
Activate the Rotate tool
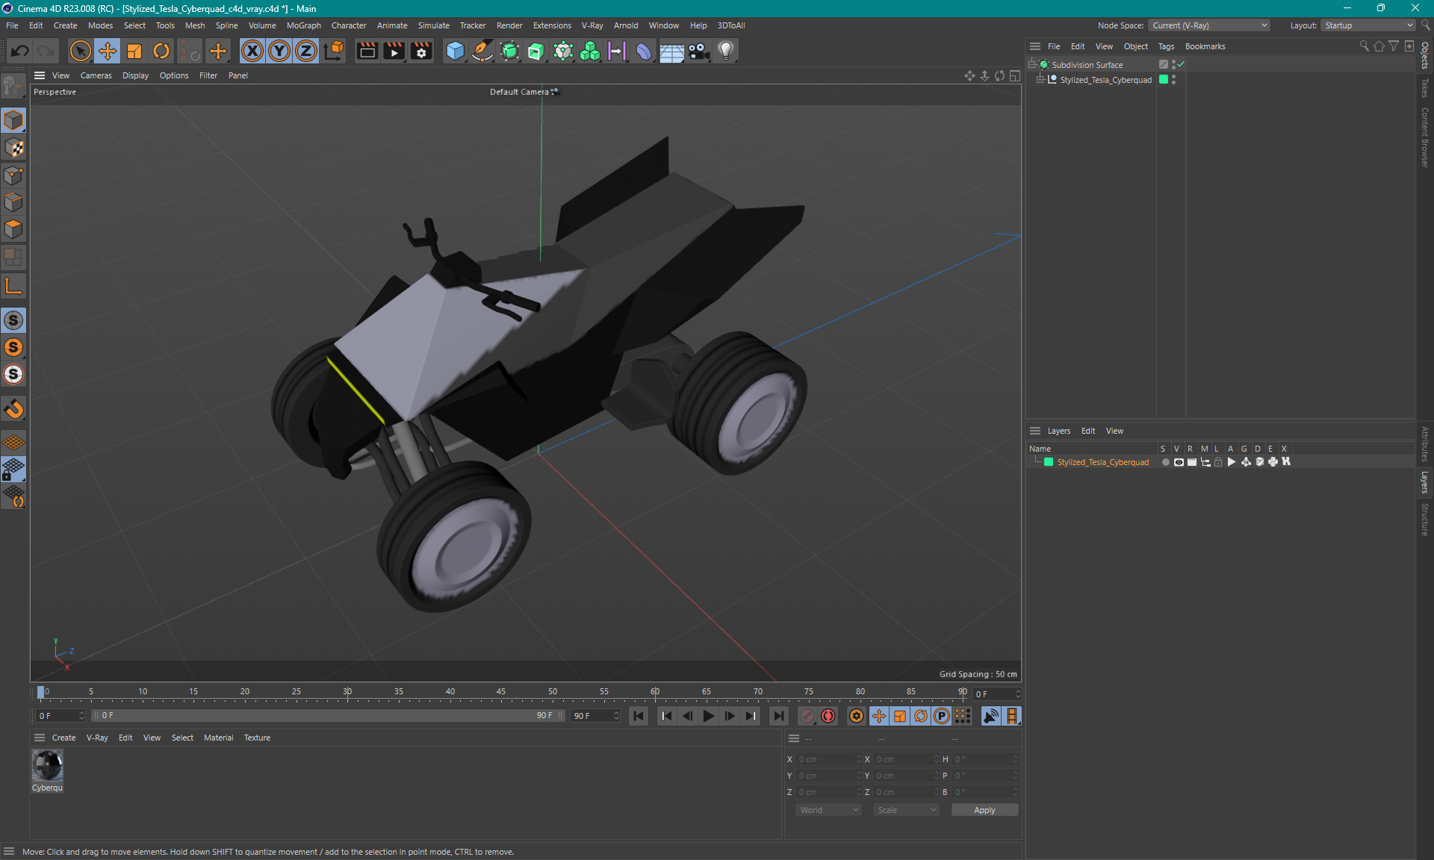click(161, 51)
